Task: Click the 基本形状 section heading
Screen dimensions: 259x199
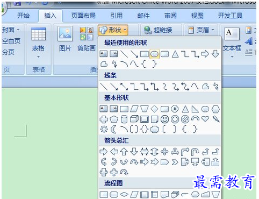Action: (x=117, y=98)
